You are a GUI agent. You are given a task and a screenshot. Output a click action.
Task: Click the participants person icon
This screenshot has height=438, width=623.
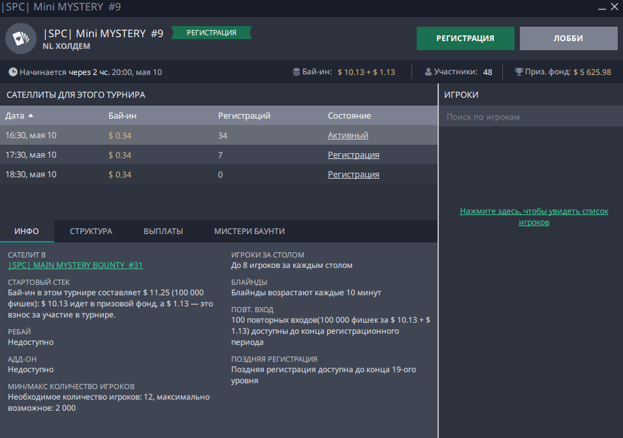pos(428,72)
